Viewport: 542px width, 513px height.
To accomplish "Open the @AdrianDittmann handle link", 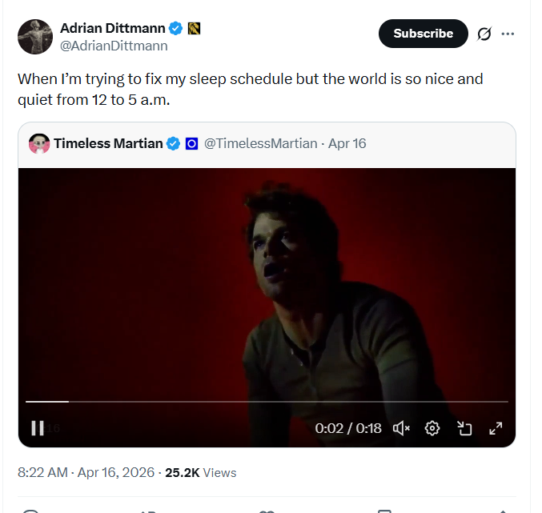I will coord(114,46).
